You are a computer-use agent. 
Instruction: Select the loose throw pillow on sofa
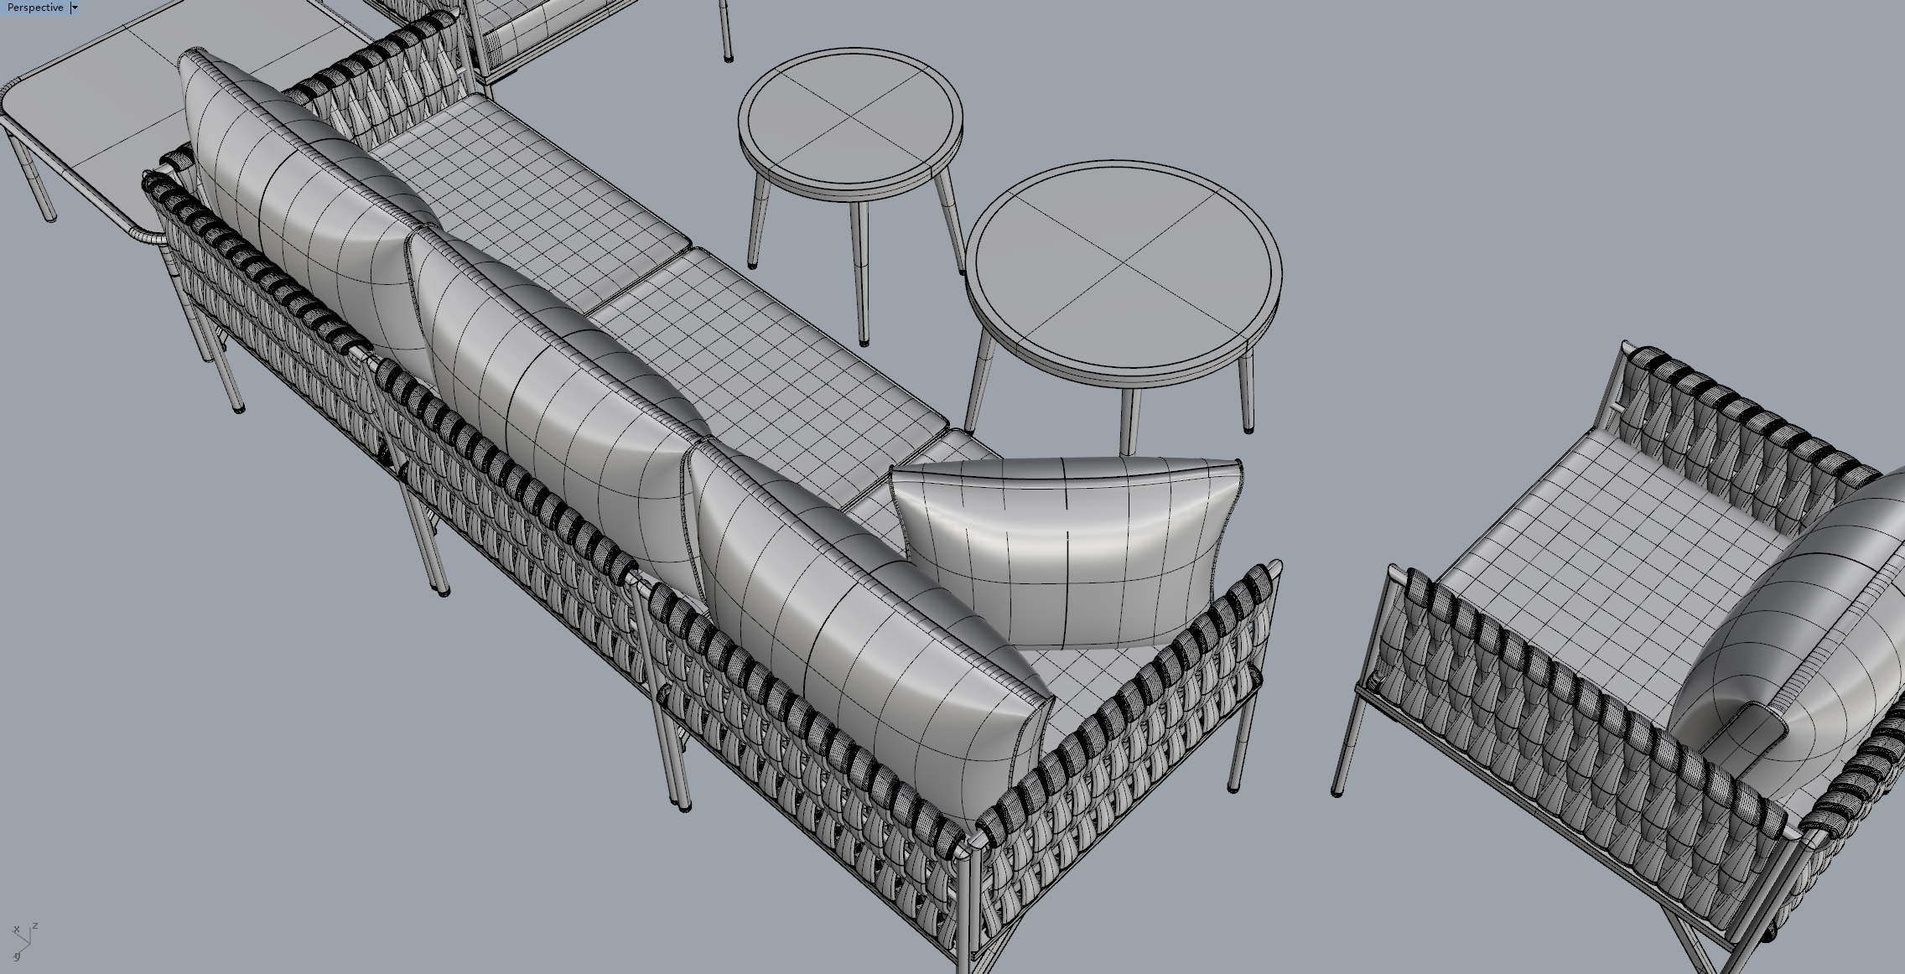1065,553
